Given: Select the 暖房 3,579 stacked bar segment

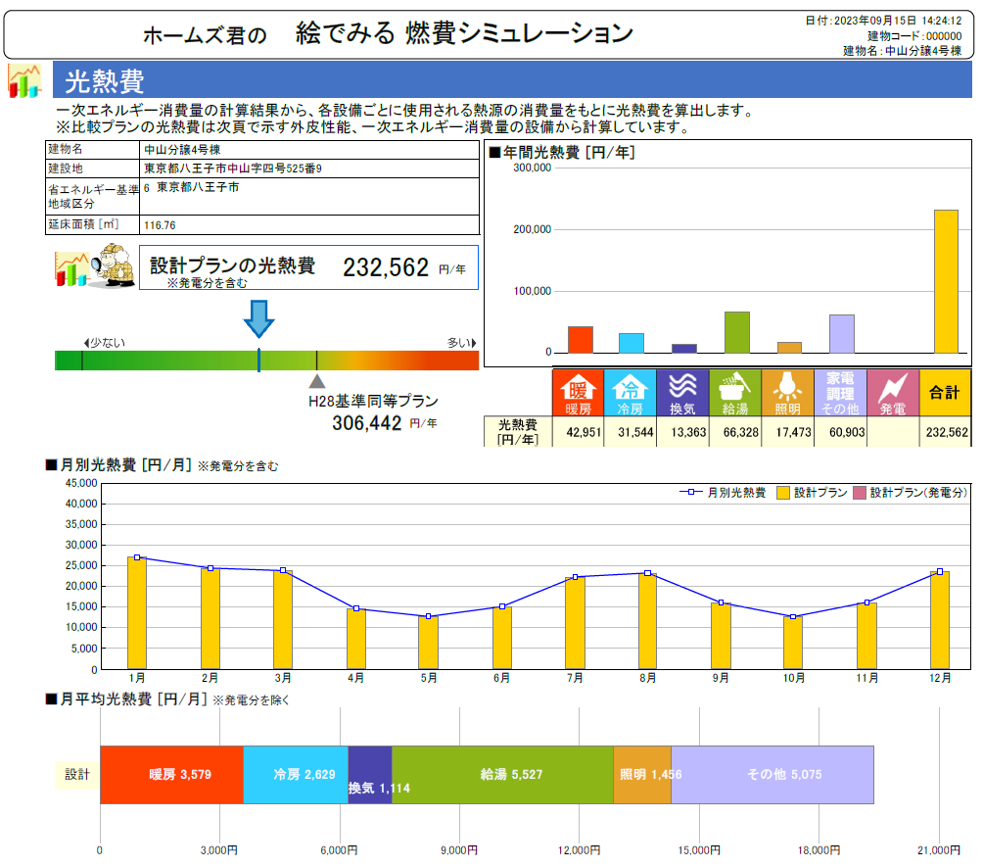Looking at the screenshot, I should (171, 774).
